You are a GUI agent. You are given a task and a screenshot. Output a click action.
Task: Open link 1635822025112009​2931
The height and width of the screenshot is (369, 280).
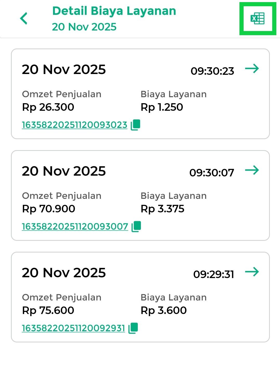(73, 328)
